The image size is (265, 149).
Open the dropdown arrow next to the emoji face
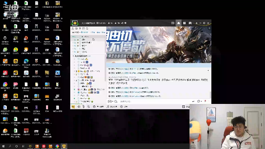coord(201,101)
